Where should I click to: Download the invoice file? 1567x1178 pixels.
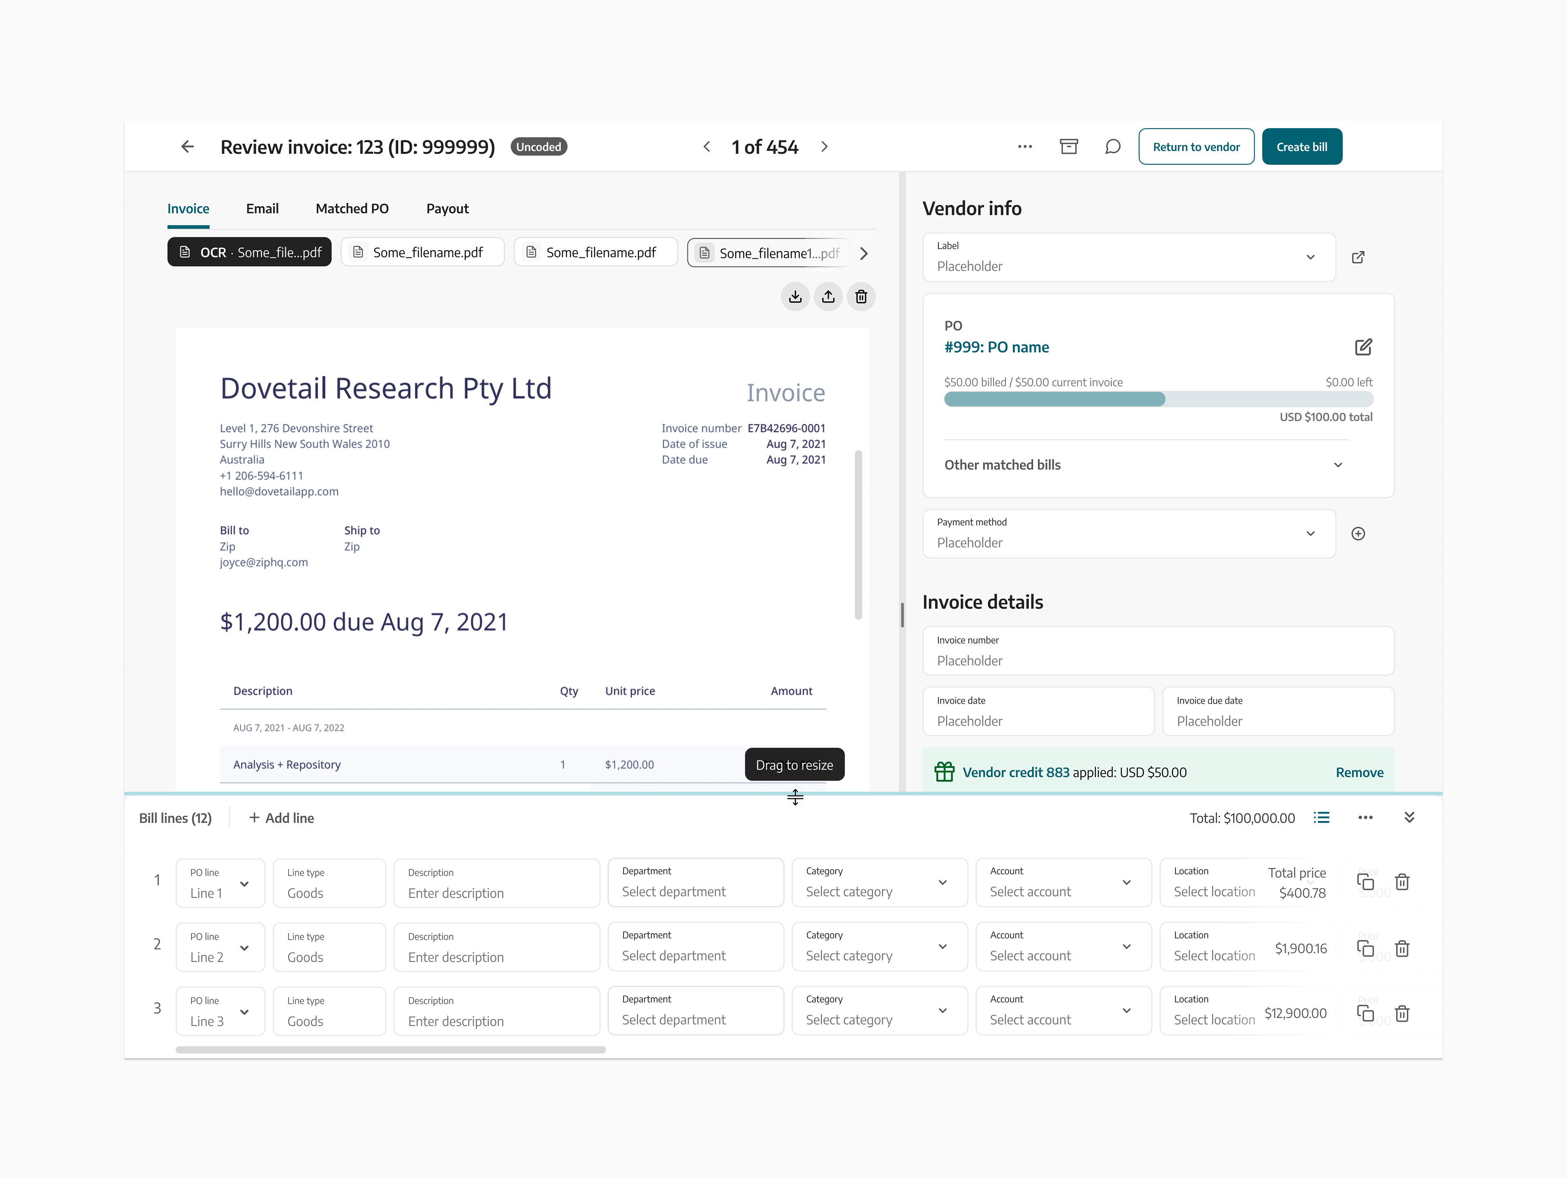coord(796,296)
